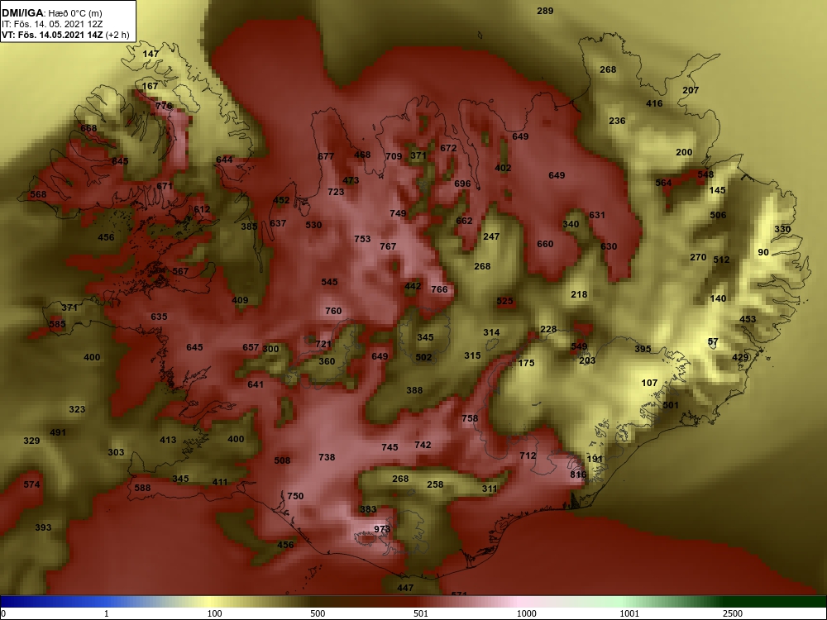Select the 776 map value
827x620 pixels.
click(164, 106)
